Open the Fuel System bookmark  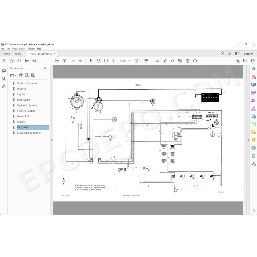[x=24, y=100]
